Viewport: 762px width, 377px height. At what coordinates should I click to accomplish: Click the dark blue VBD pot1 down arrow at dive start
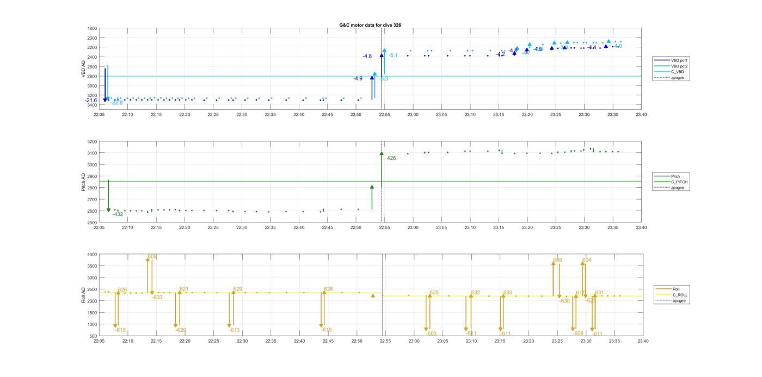pos(105,85)
